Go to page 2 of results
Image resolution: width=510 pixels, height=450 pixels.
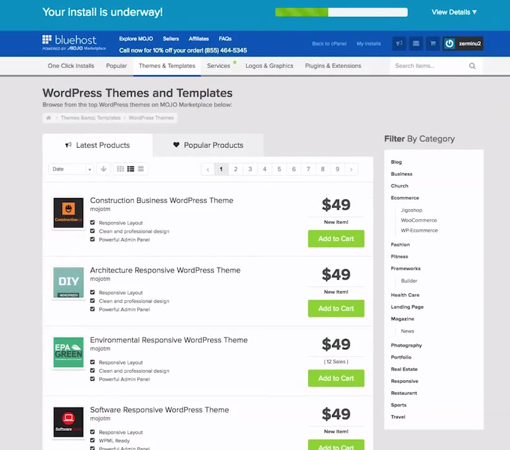tap(235, 169)
